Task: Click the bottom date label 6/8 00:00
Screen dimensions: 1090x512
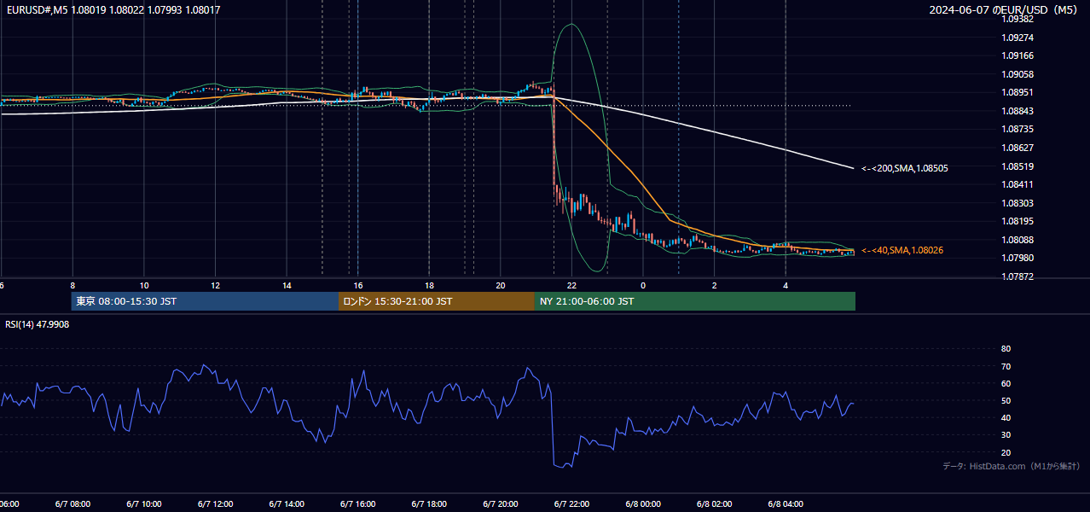Action: tap(643, 504)
